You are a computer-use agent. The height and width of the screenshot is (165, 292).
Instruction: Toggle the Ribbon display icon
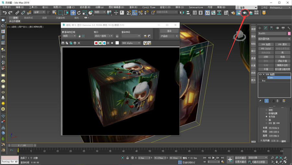point(207,13)
